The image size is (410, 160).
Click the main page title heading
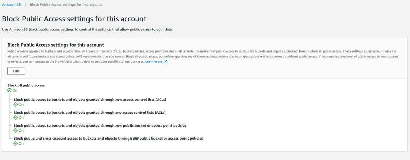[x=74, y=19]
